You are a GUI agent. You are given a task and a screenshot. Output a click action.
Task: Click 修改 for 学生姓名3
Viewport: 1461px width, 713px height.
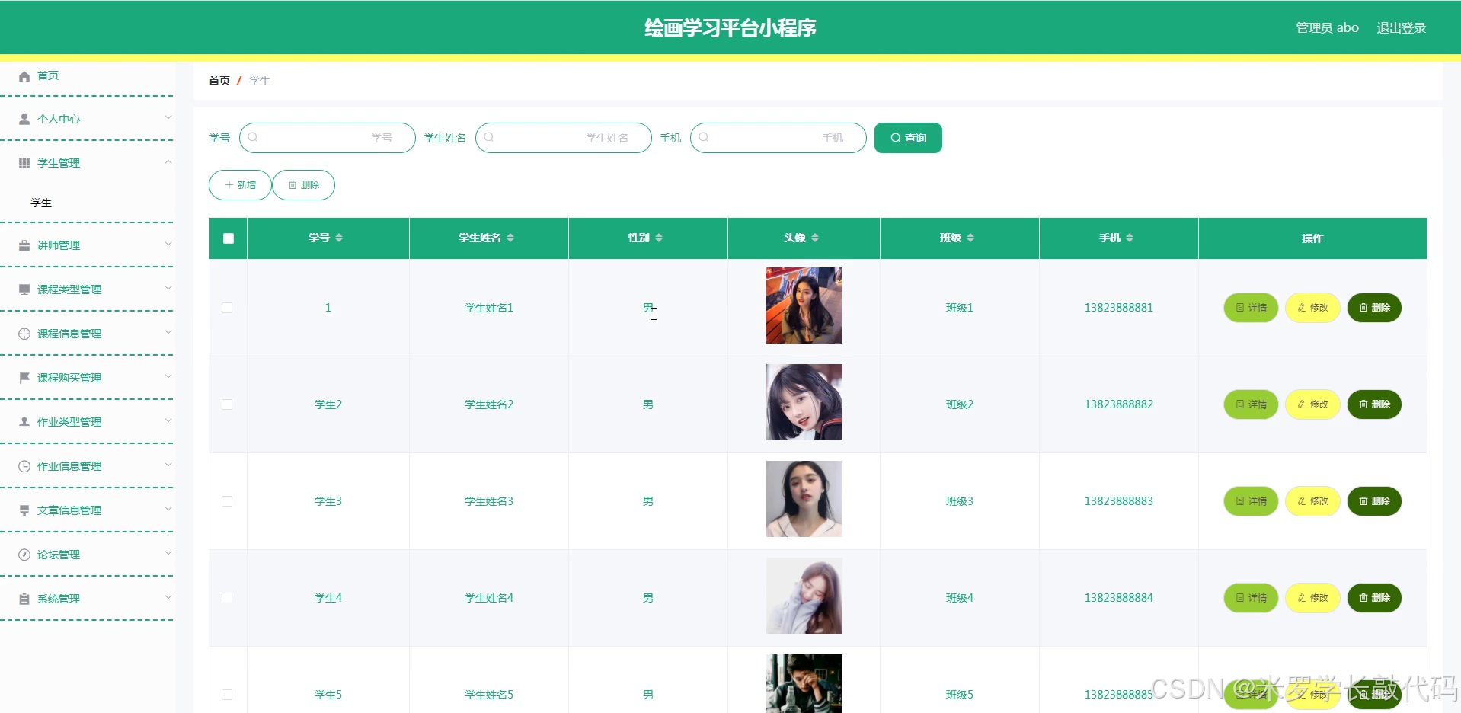[1312, 501]
